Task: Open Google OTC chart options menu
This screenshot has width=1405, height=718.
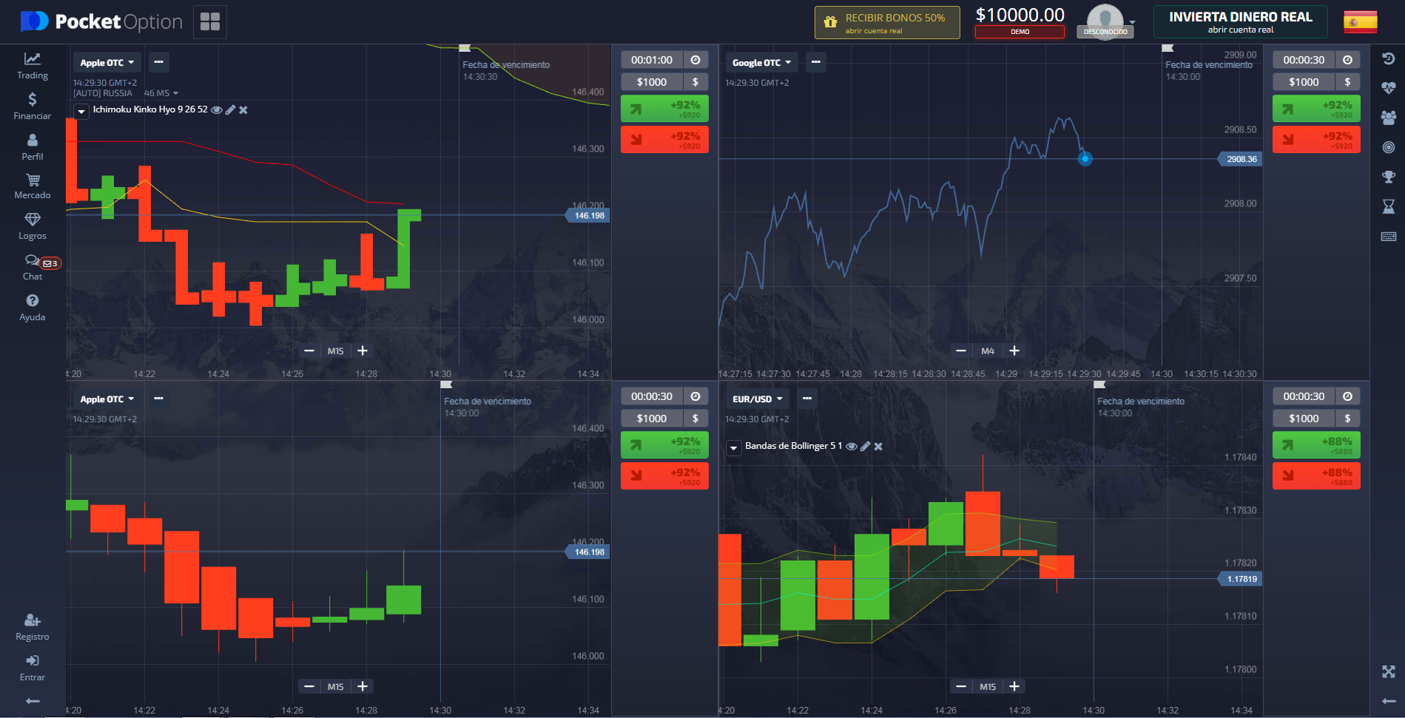Action: [x=815, y=62]
